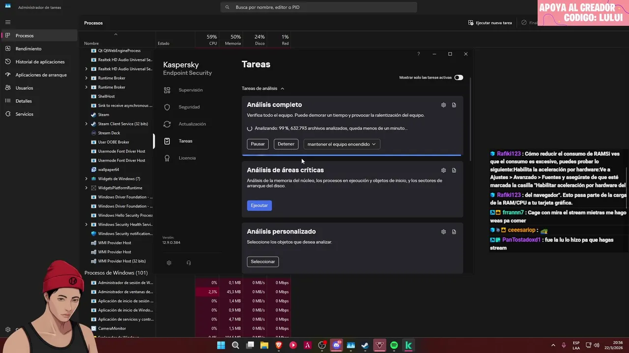
Task: Open the Supervisión section in Kaspersky
Action: pyautogui.click(x=190, y=90)
